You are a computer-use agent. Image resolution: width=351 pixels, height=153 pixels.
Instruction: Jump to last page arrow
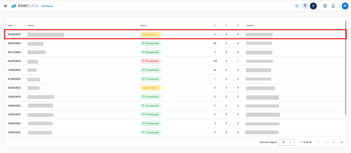(x=341, y=142)
